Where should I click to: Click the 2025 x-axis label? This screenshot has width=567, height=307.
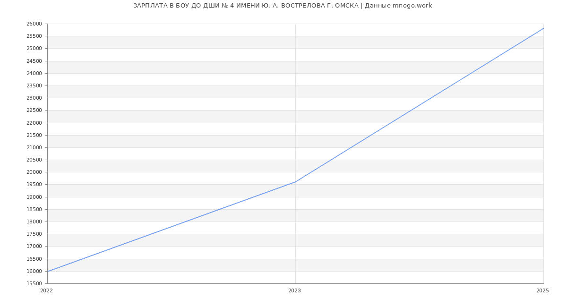542,291
